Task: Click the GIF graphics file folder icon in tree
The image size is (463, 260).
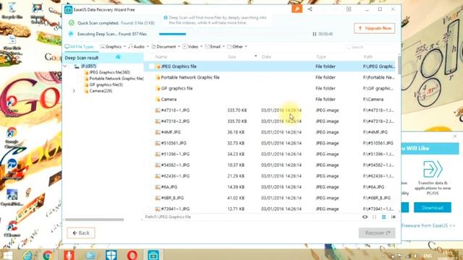Action: click(86, 84)
